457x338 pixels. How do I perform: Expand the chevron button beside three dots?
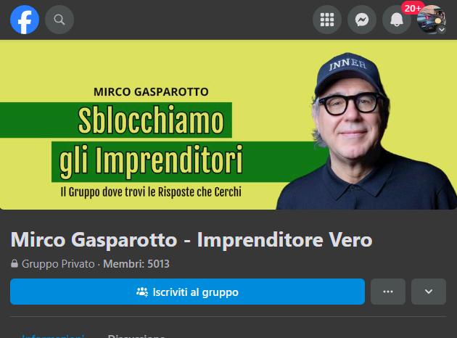(429, 292)
